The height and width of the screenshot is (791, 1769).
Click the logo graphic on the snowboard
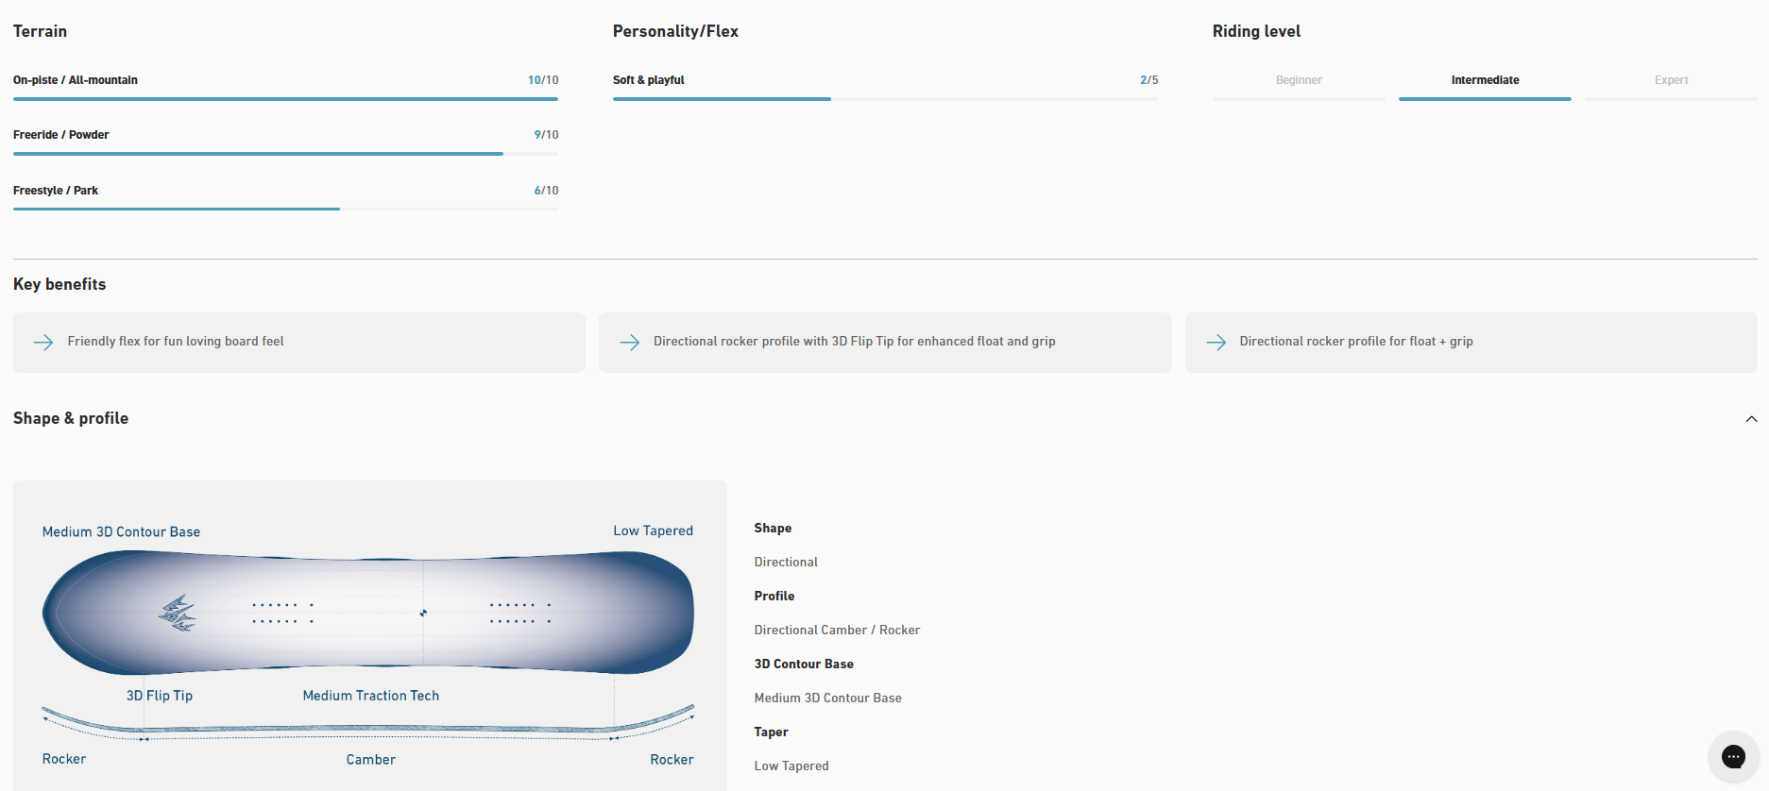178,614
